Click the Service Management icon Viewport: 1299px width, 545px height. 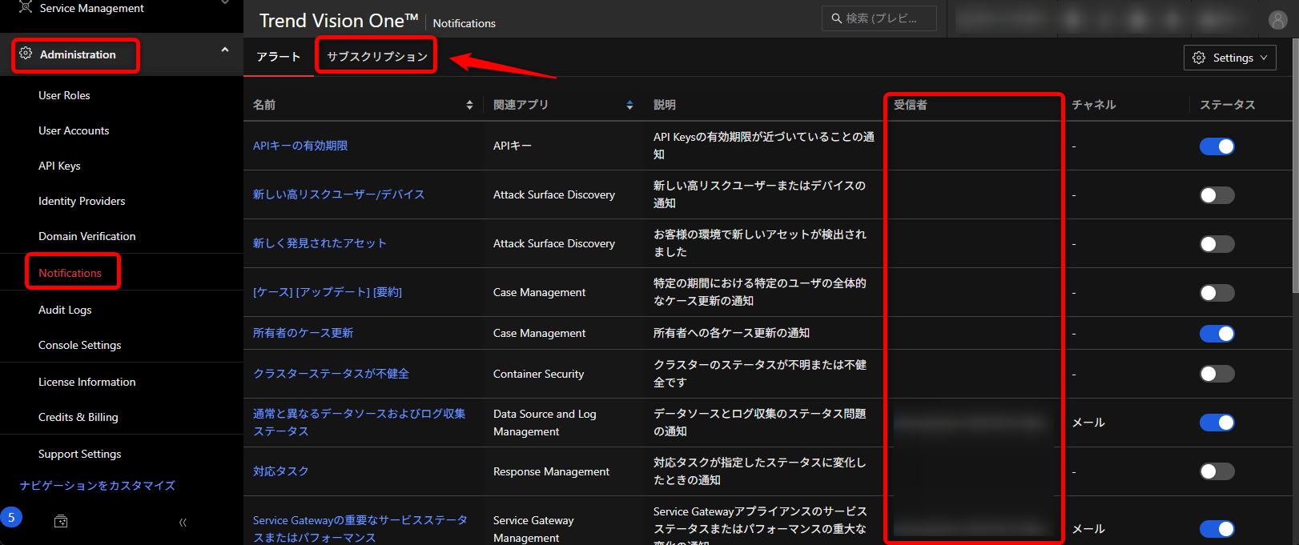click(26, 6)
